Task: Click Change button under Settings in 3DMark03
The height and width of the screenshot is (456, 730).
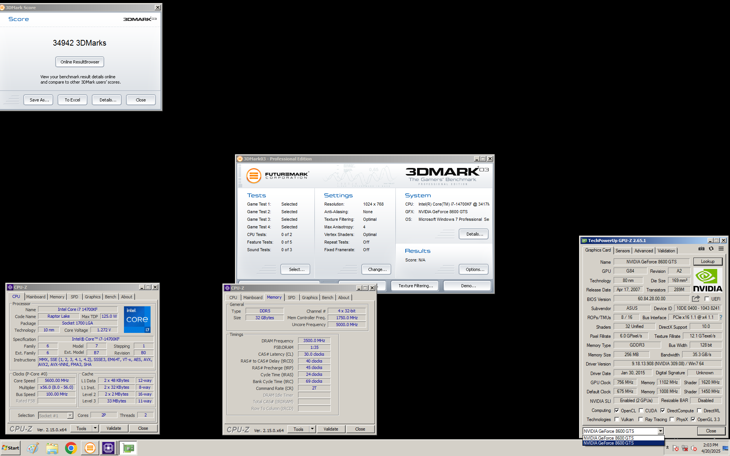Action: point(376,269)
